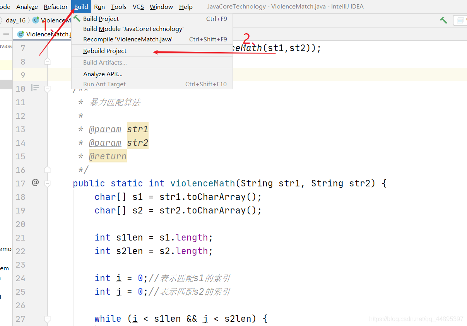Click the comment 表示匹配s2的索引
The image size is (467, 326).
pyautogui.click(x=195, y=292)
